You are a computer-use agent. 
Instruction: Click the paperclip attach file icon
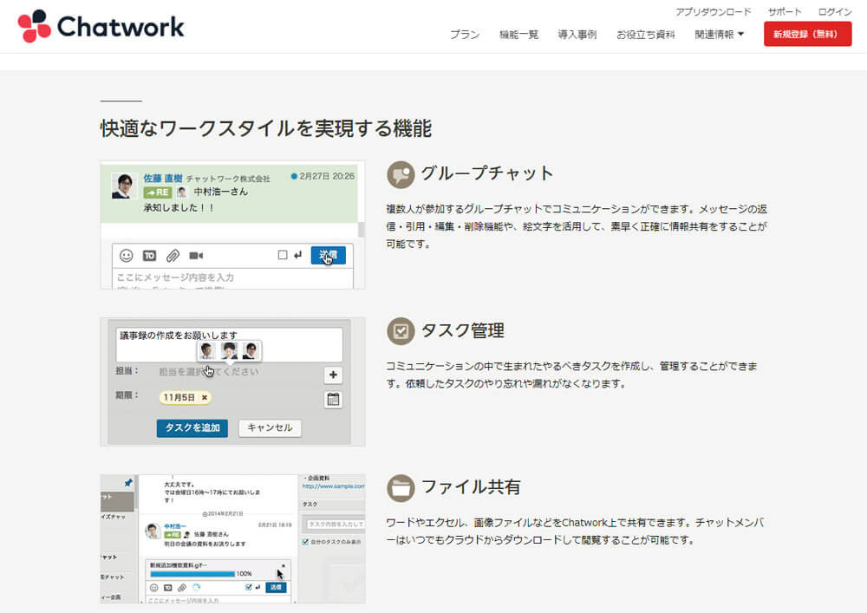(173, 256)
